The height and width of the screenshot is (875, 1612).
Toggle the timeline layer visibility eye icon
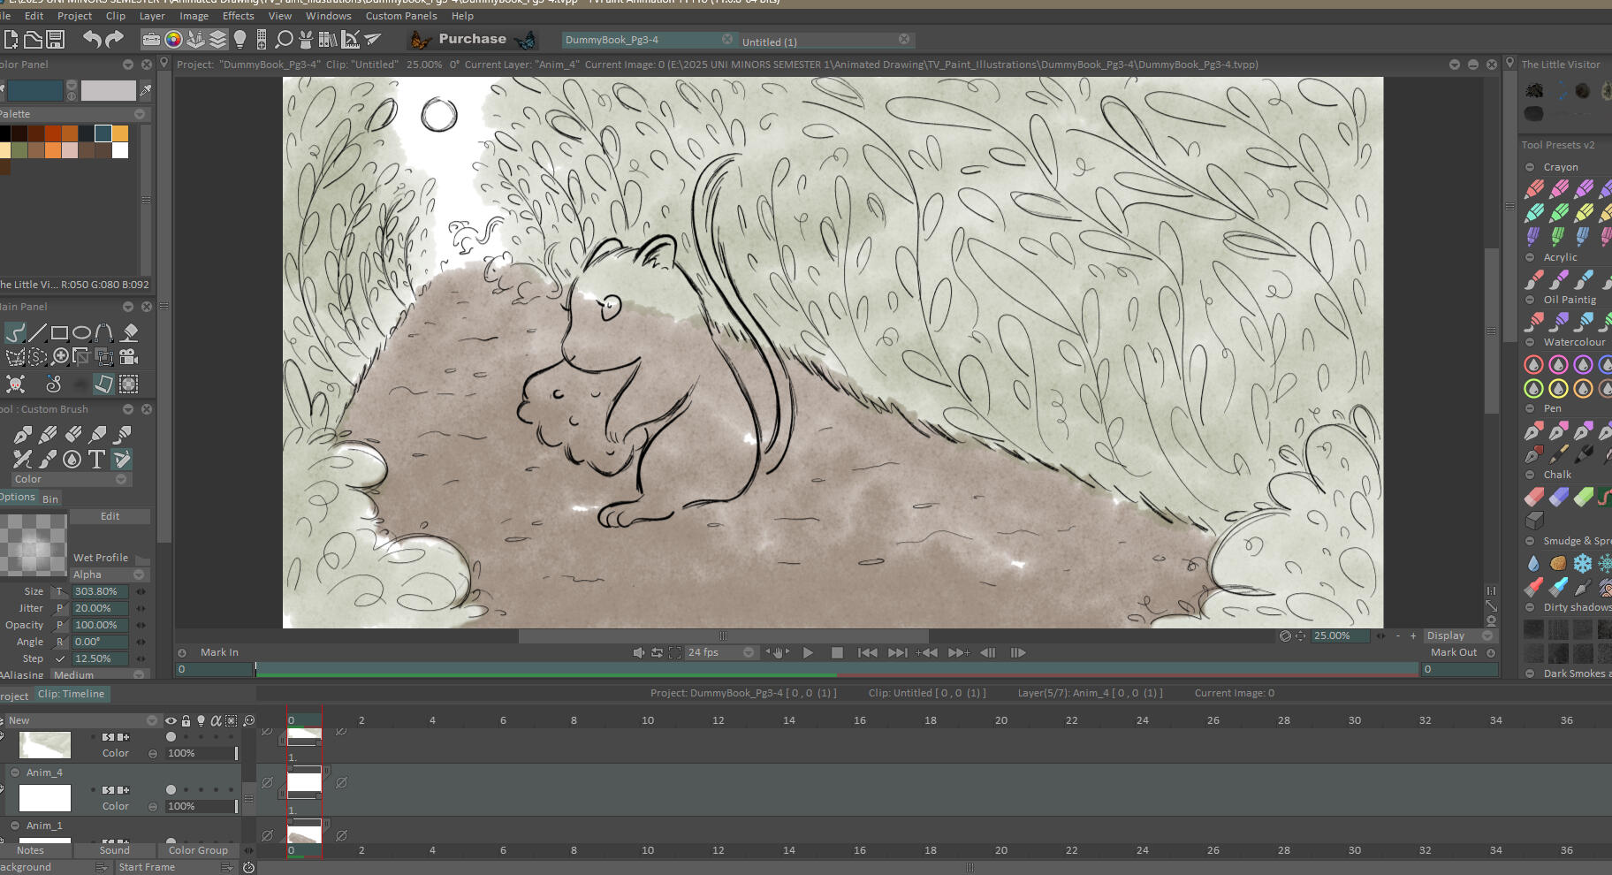pos(171,720)
